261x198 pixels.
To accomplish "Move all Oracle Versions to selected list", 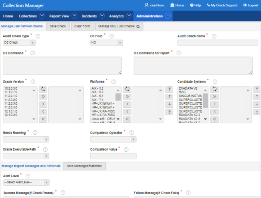I will [43, 96].
